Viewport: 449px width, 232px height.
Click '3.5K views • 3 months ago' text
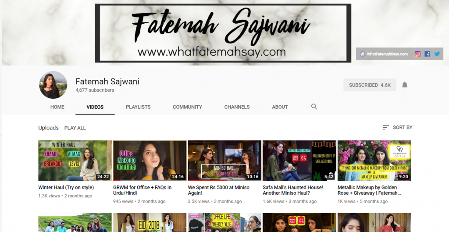click(215, 201)
